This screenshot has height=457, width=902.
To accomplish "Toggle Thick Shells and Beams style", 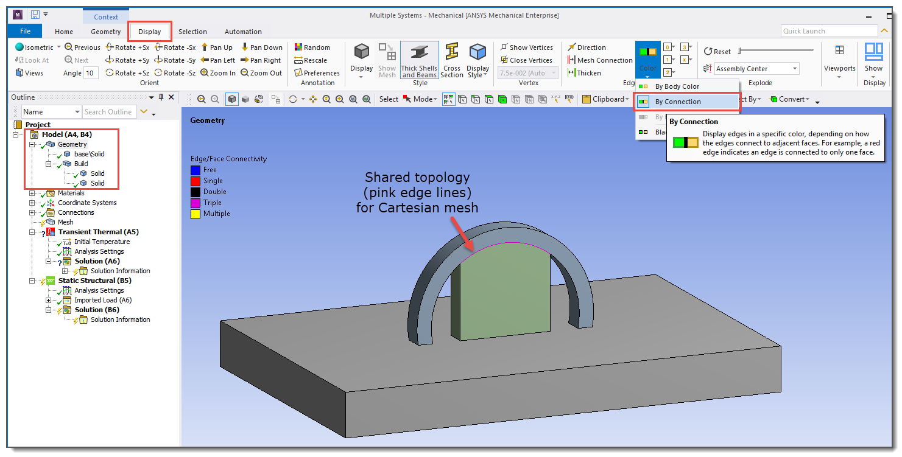I will 419,60.
